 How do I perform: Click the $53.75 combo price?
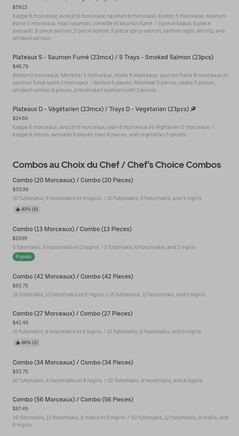[x=20, y=372]
